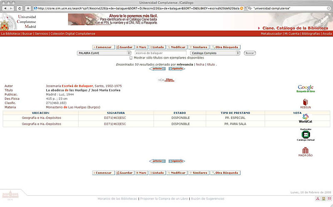Click the MADROÑO catalog icon
Image resolution: width=333 pixels, height=207 pixels.
tap(306, 151)
